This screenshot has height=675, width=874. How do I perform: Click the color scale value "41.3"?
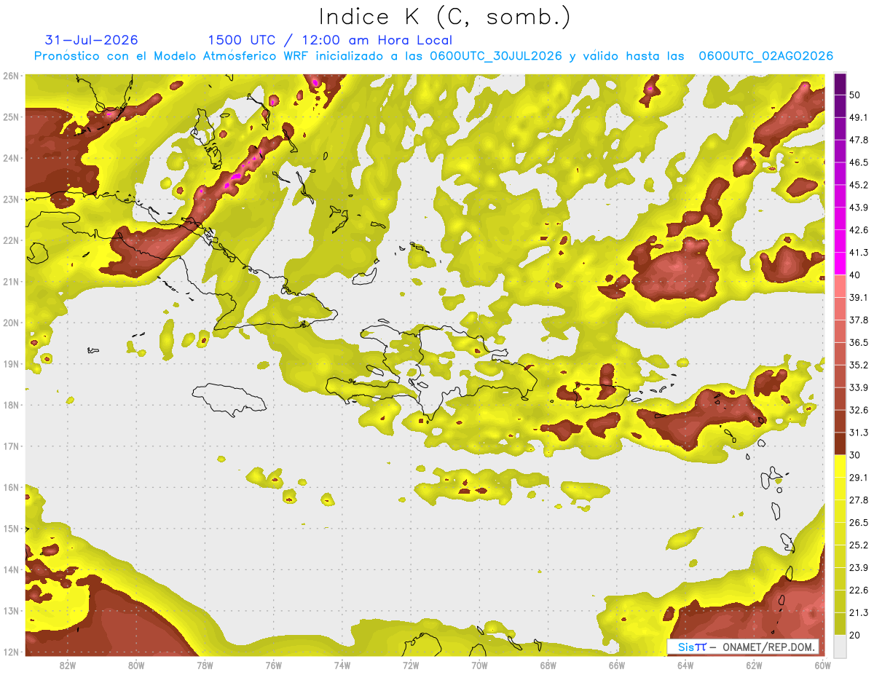pos(858,253)
